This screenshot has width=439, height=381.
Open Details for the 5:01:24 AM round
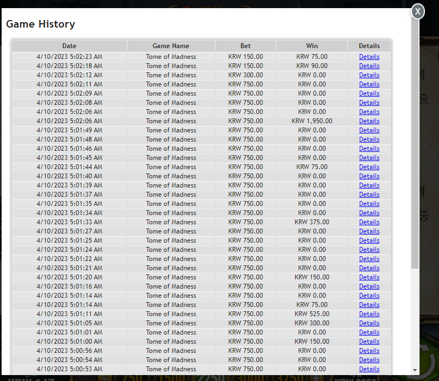(369, 250)
